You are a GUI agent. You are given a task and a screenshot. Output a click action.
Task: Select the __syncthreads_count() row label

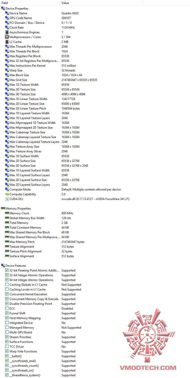24,365
